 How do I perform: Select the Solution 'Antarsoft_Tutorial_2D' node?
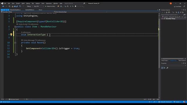[x=174, y=17]
